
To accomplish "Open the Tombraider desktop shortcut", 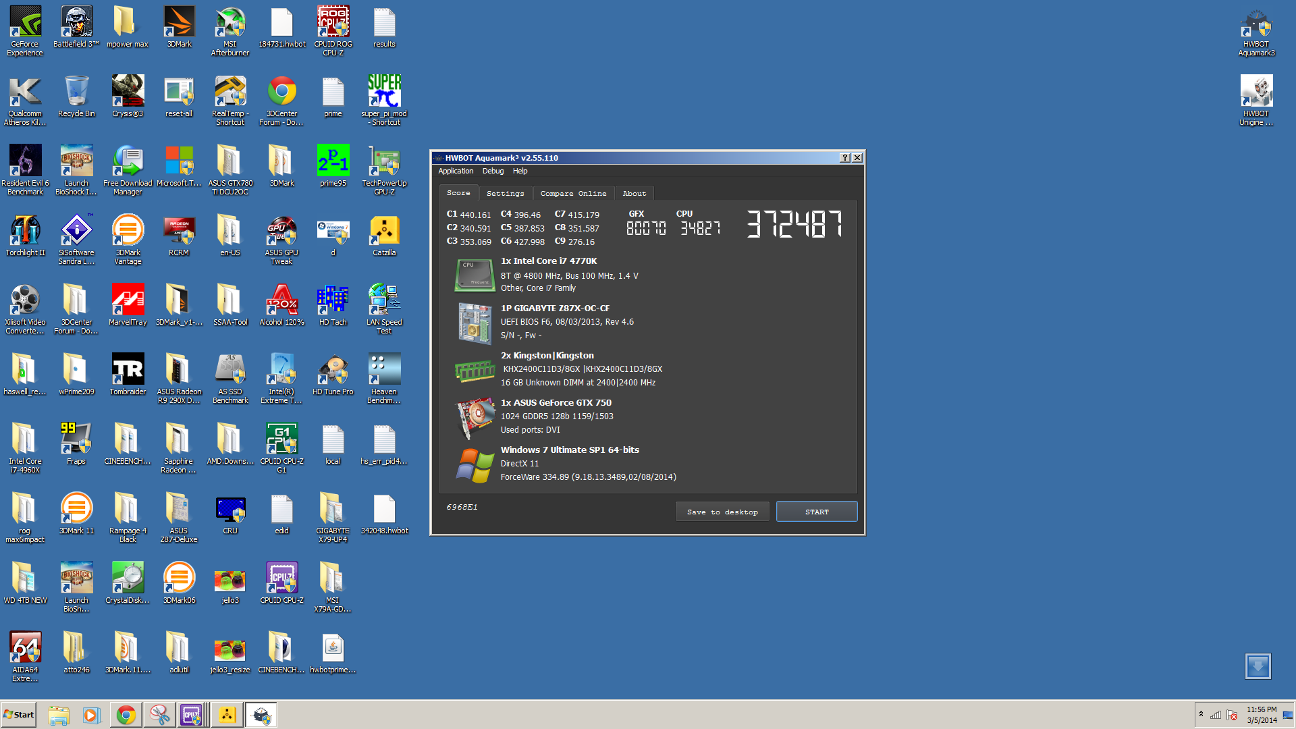I will click(x=128, y=374).
